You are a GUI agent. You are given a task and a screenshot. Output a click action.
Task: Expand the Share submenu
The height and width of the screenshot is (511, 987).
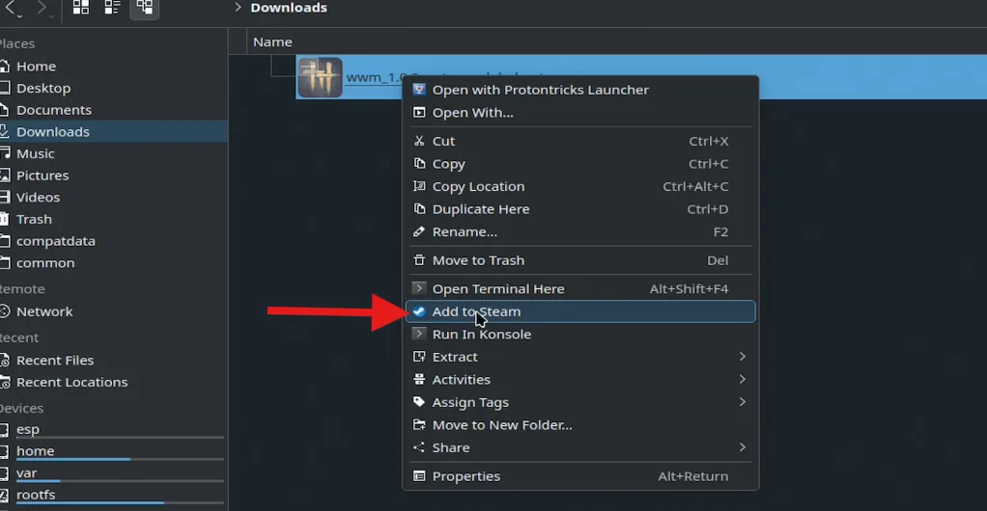[x=742, y=447]
